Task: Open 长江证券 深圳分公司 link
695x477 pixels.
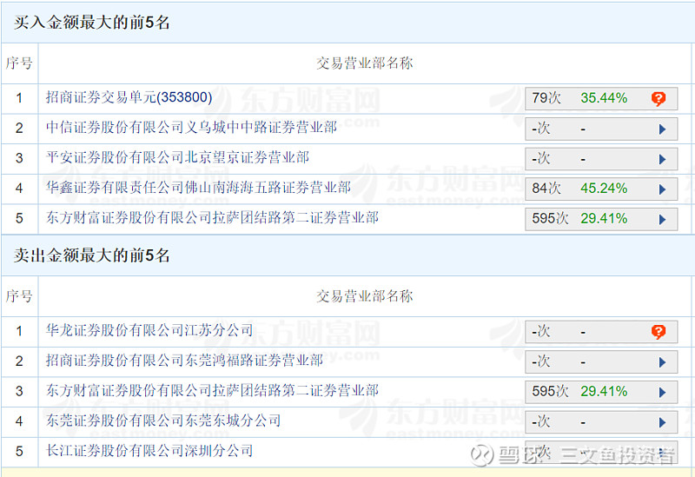Action: point(149,451)
